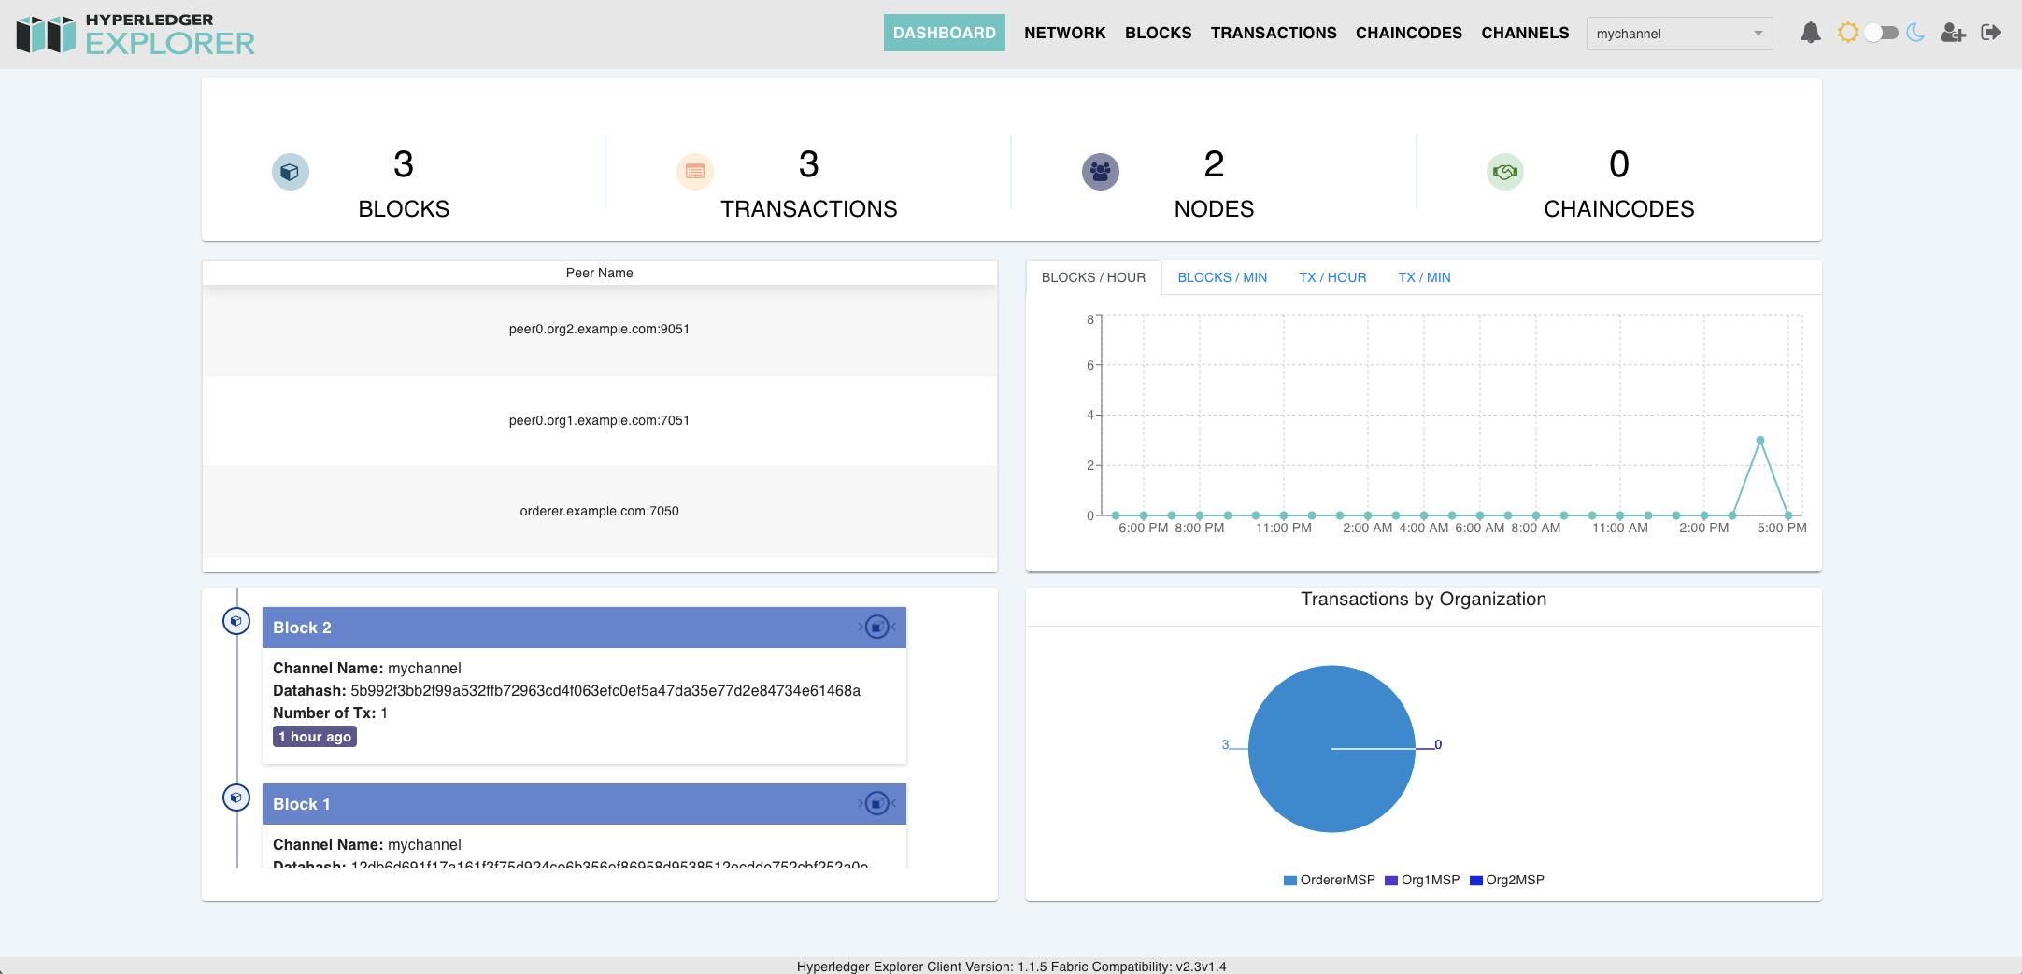2022x974 pixels.
Task: Open Block 2 header
Action: tap(585, 628)
